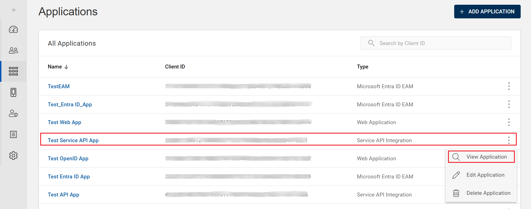
Task: Expand the sidebar with double chevron
Action: (13, 10)
